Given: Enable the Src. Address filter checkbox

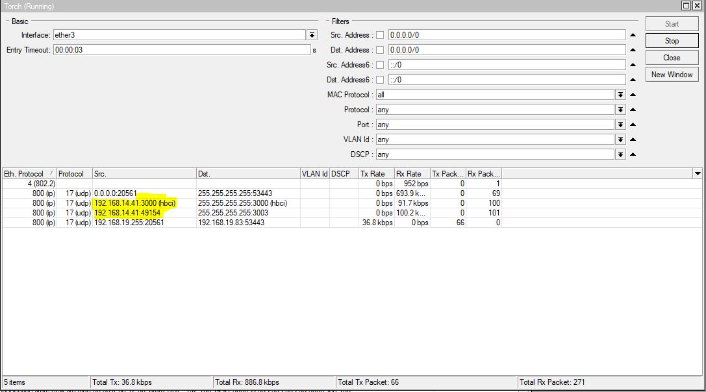Looking at the screenshot, I should pos(380,35).
